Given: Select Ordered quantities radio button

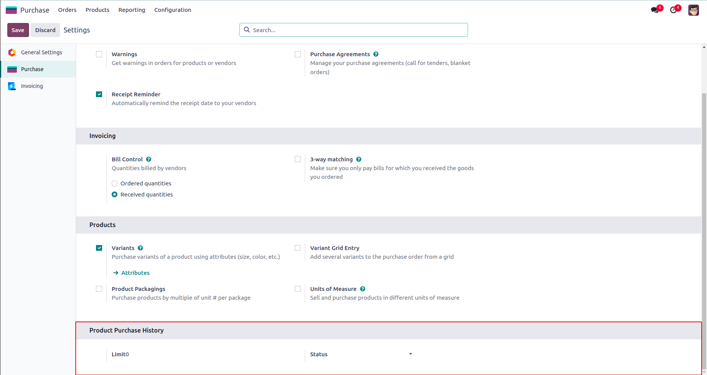Looking at the screenshot, I should tap(114, 183).
